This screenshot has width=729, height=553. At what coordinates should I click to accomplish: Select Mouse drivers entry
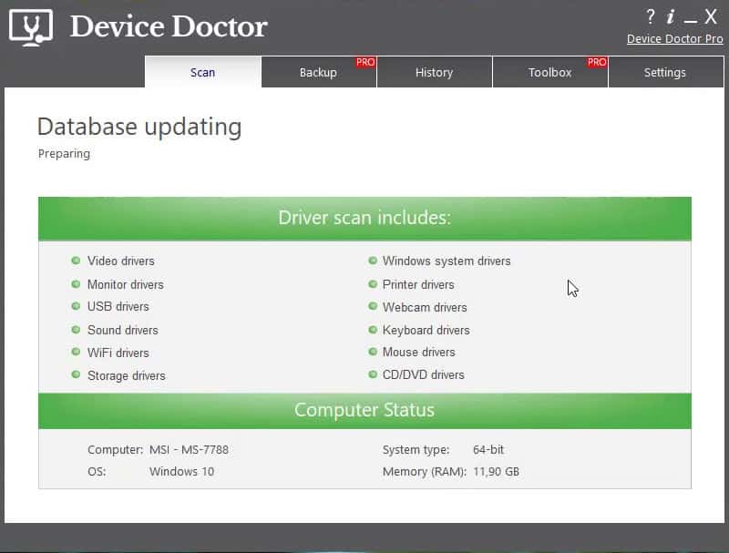coord(418,353)
